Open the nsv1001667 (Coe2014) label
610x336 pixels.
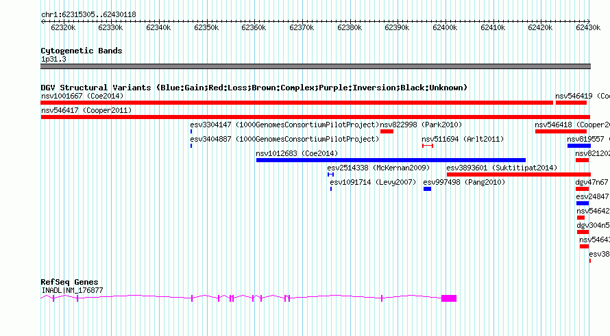(82, 96)
